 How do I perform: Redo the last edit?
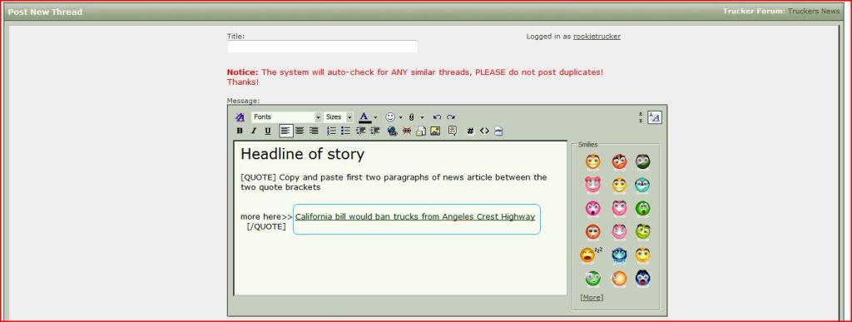[x=451, y=117]
